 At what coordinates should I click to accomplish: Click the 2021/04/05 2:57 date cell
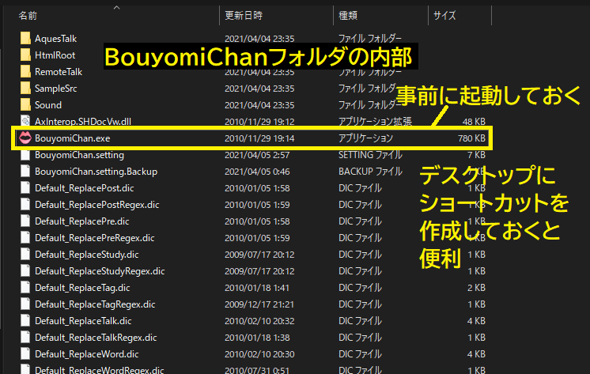tap(257, 155)
